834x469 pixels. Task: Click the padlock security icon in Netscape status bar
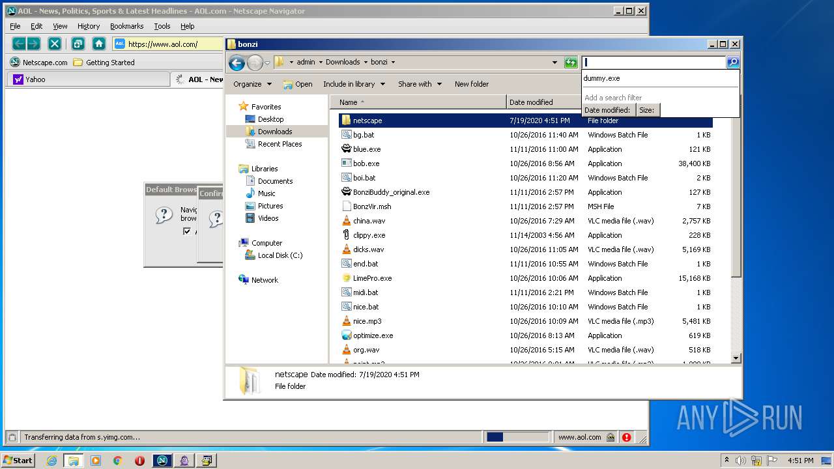click(x=610, y=438)
